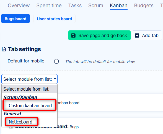Screen dimensions: 163x134
Task: Switch to the Spent time tab
Action: coord(49,6)
